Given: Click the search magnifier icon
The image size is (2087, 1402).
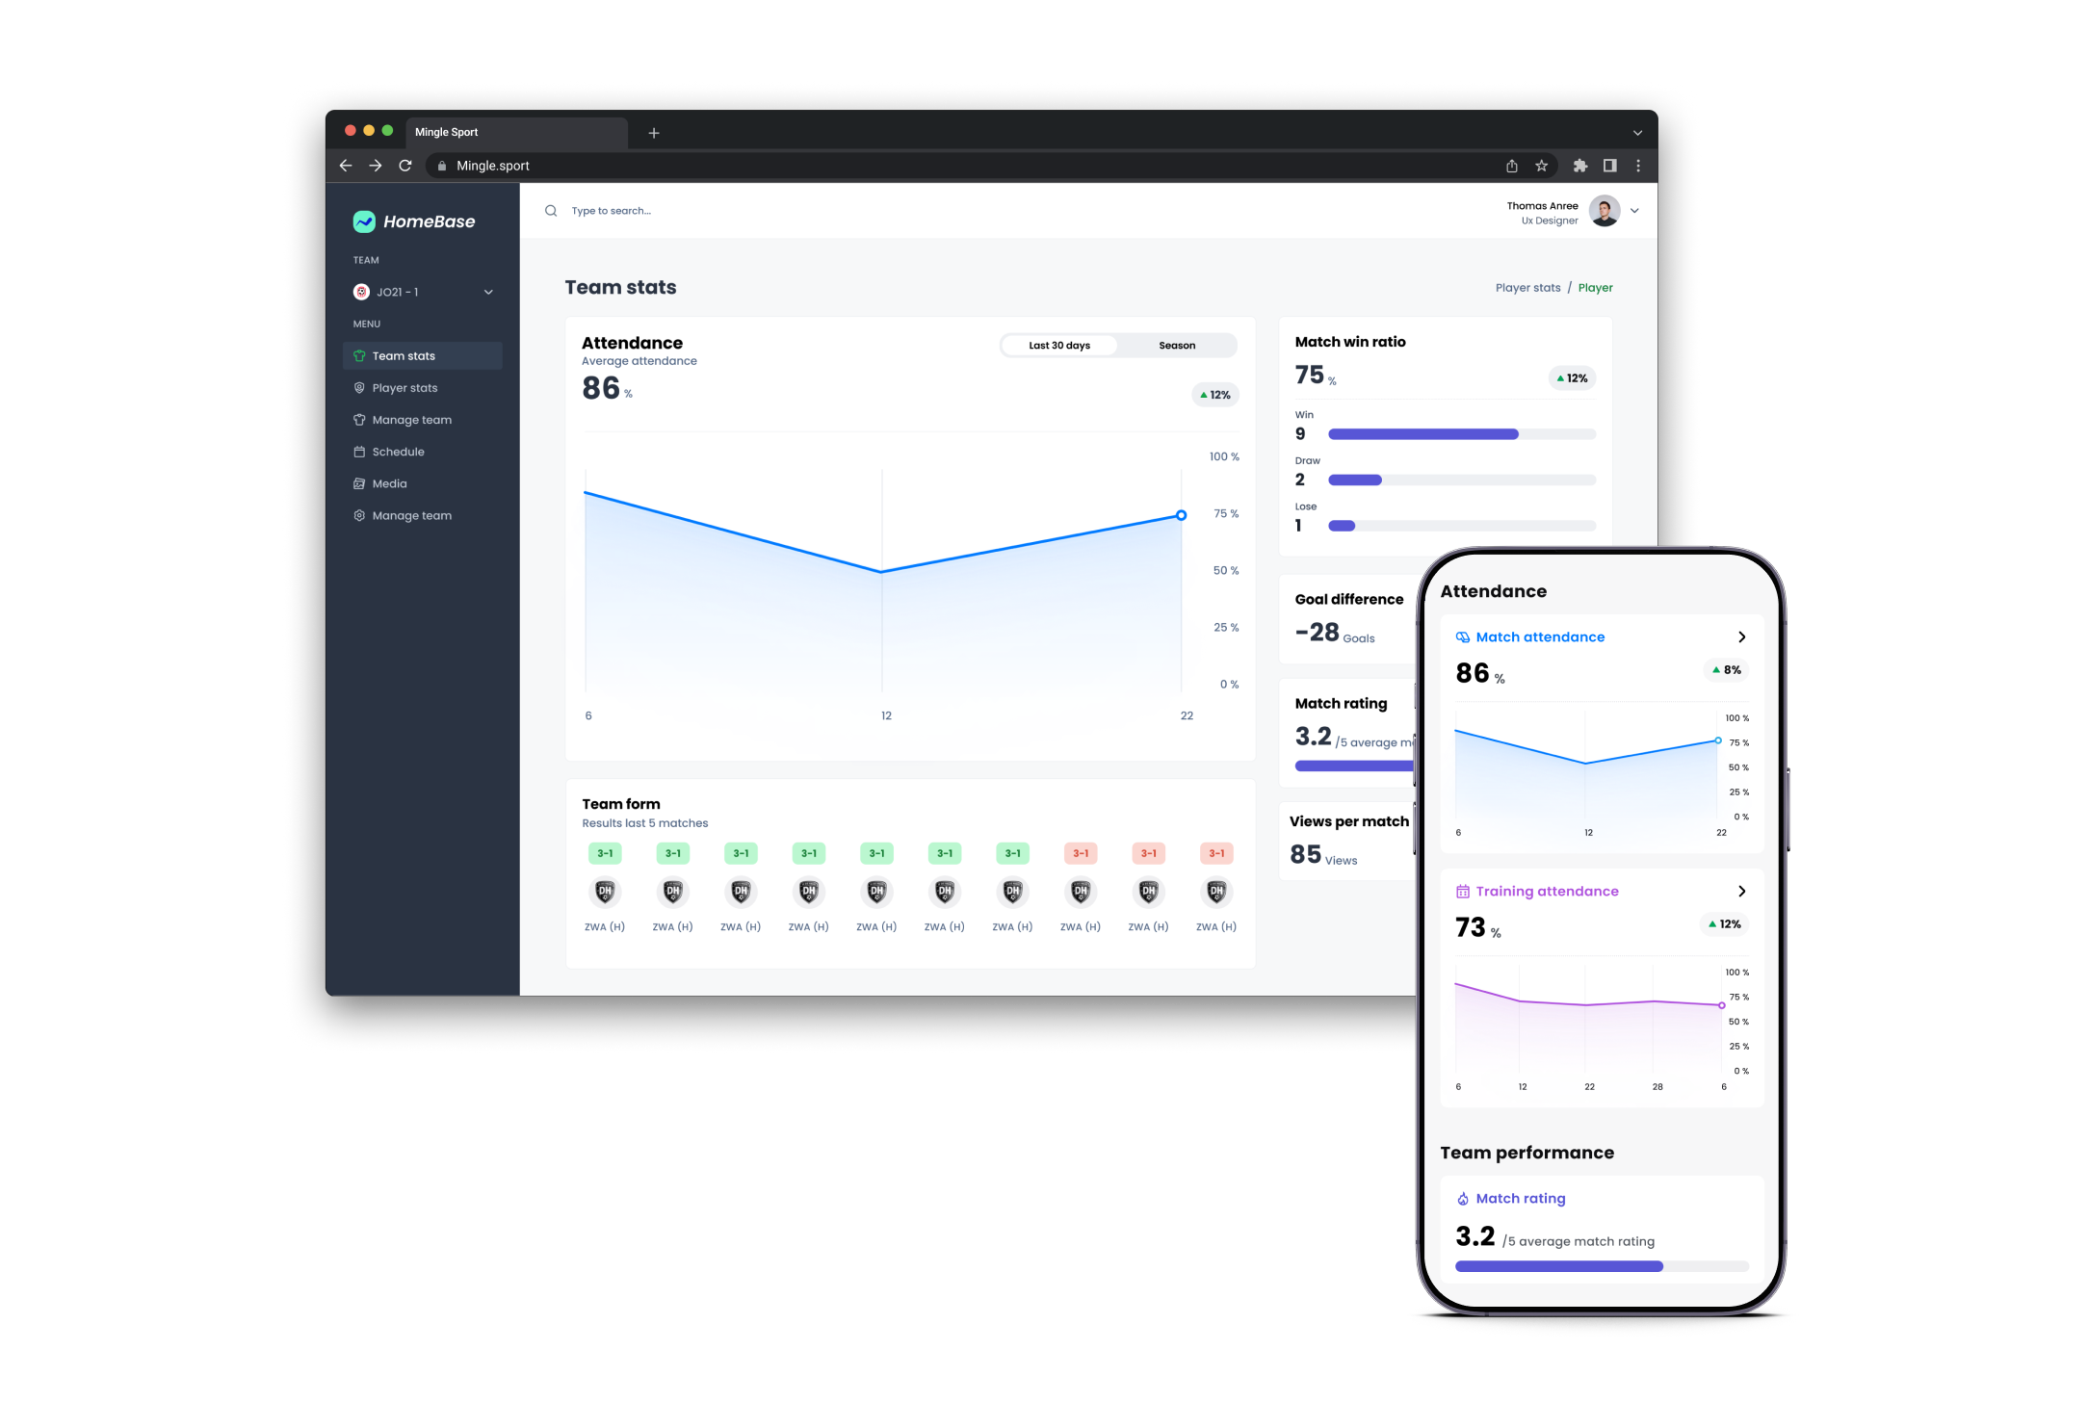Looking at the screenshot, I should [551, 211].
